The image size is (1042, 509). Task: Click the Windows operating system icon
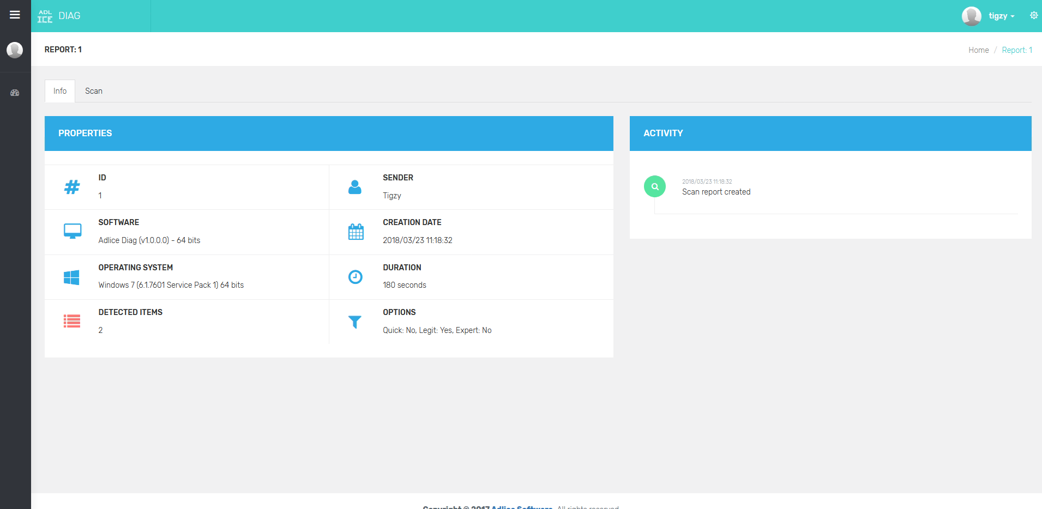coord(71,277)
